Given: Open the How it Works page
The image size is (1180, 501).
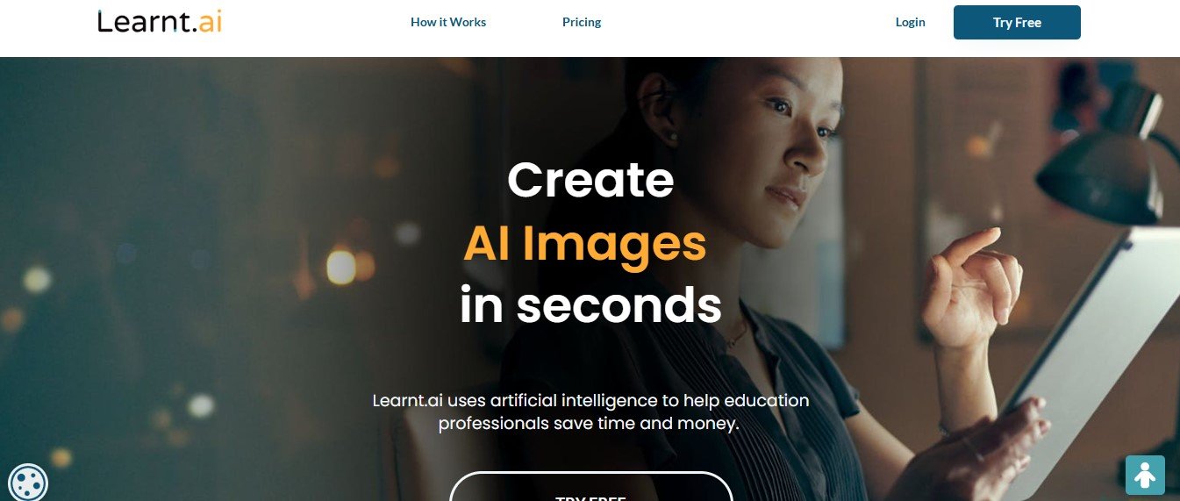Looking at the screenshot, I should [448, 22].
